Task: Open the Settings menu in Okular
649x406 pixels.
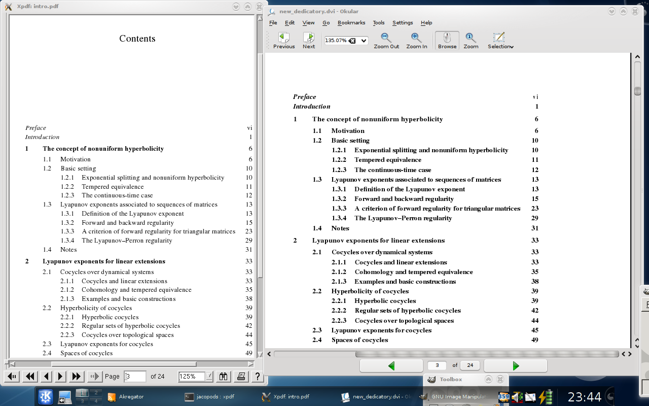Action: (403, 23)
